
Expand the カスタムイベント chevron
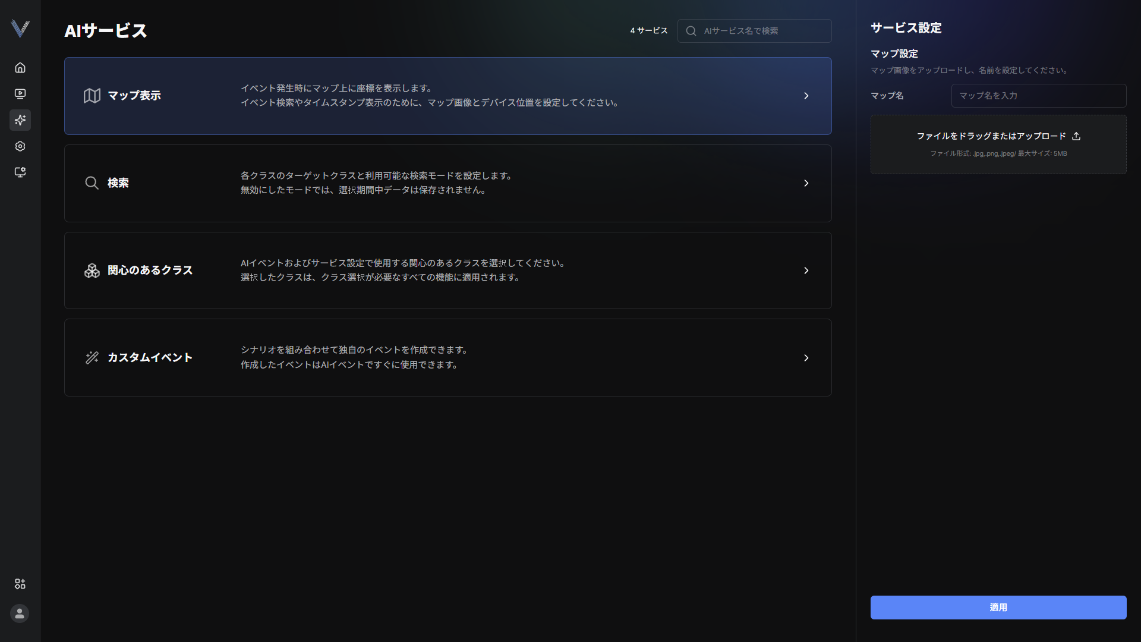tap(806, 358)
